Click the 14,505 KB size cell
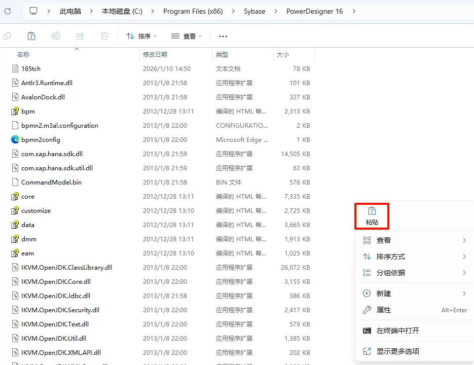Image resolution: width=474 pixels, height=365 pixels. (296, 154)
